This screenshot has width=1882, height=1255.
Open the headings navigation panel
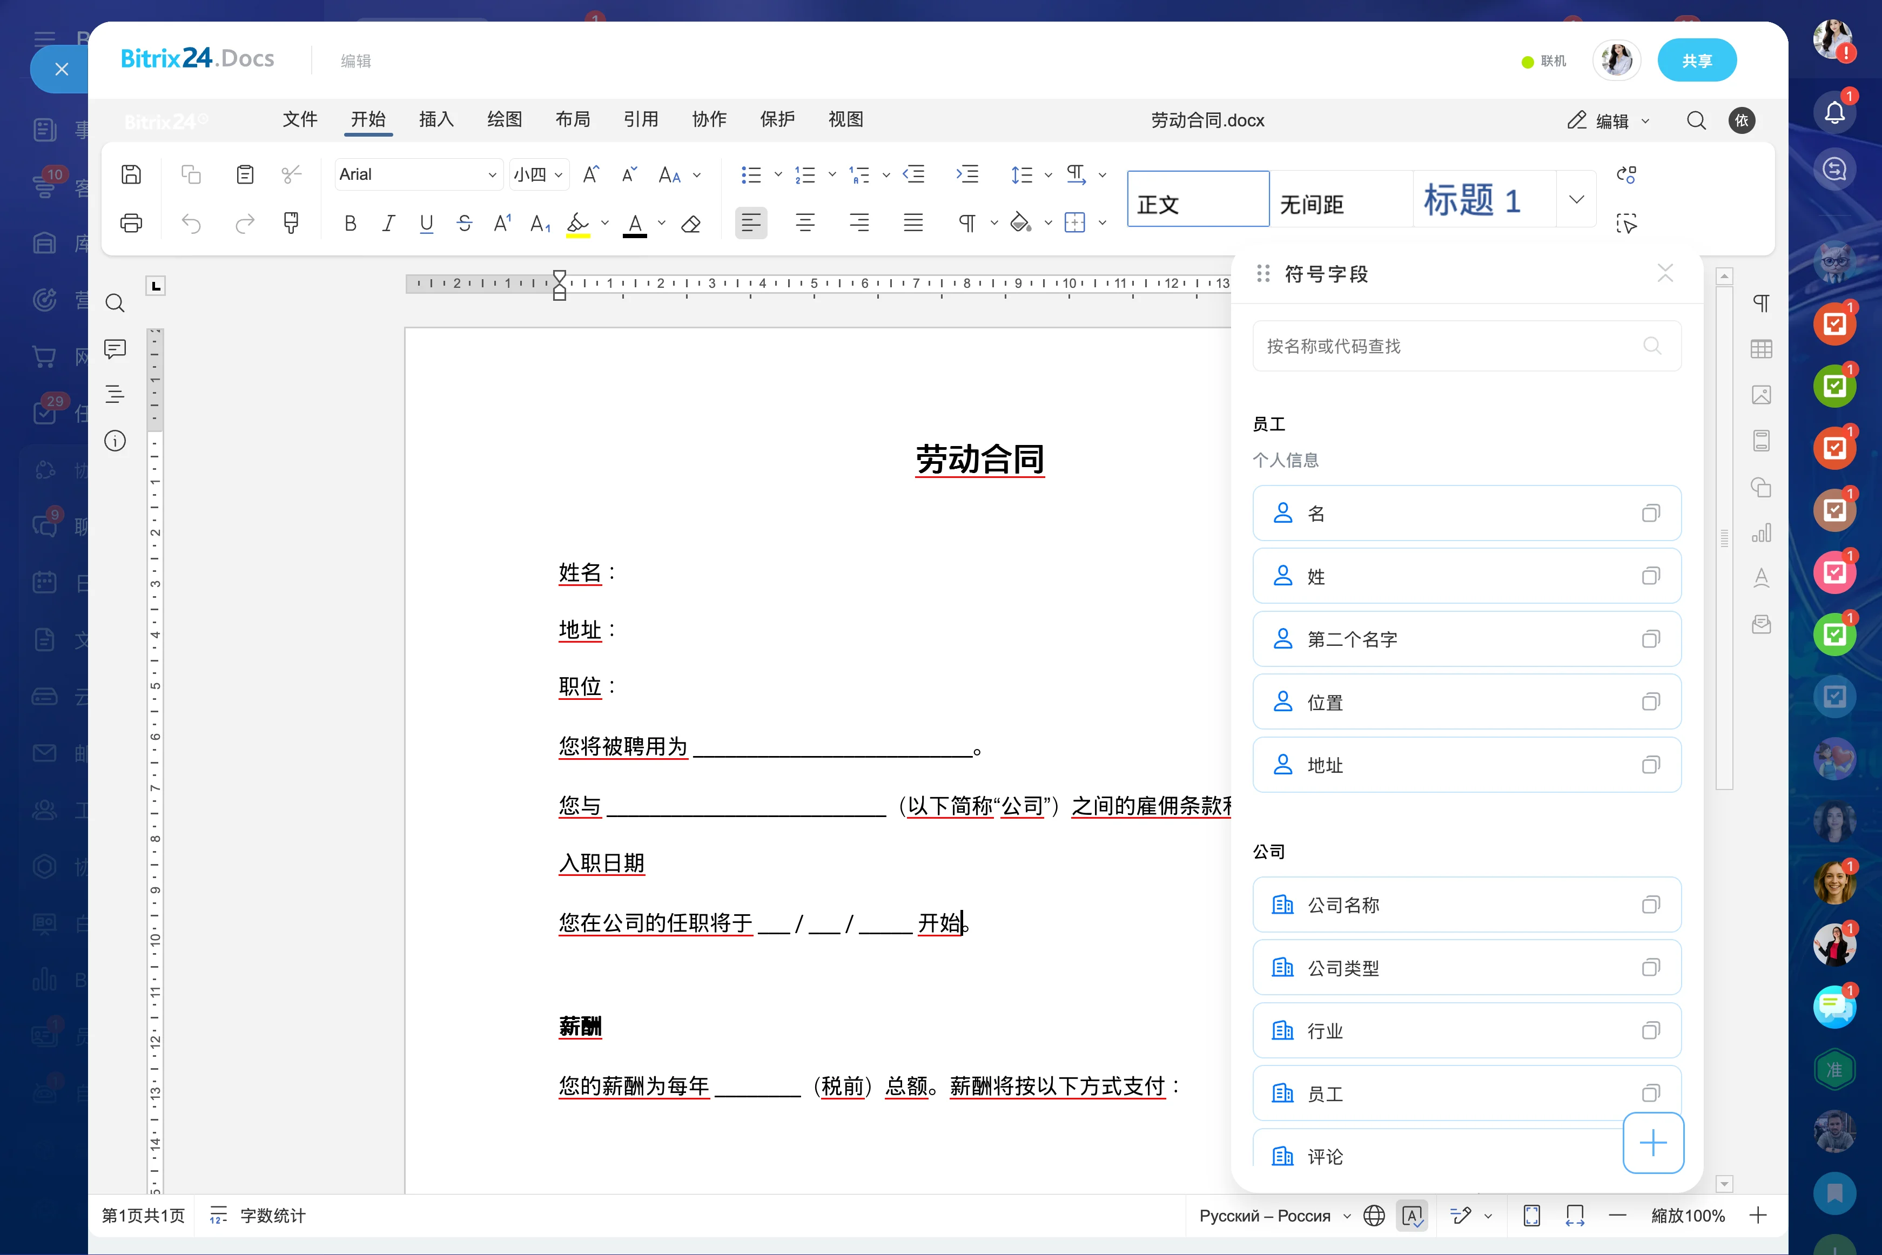tap(115, 394)
